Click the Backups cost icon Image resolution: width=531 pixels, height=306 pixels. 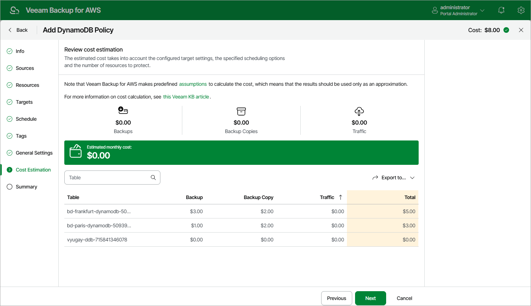(123, 110)
